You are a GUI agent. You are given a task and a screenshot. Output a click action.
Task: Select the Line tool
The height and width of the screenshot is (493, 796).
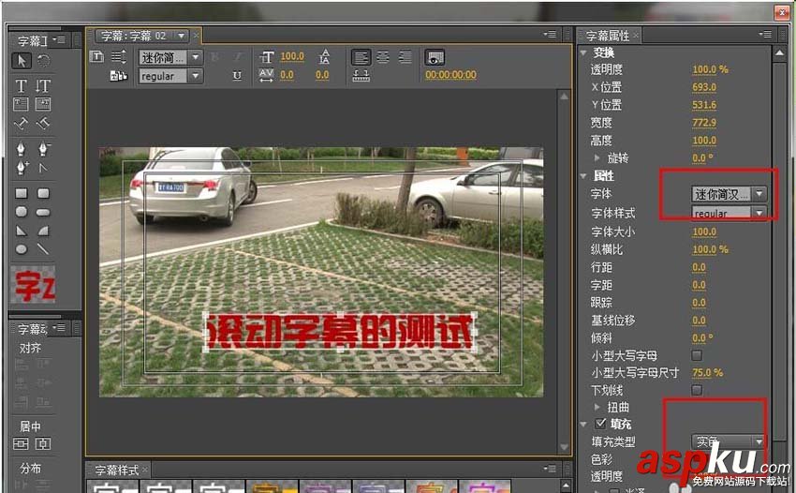pos(43,249)
